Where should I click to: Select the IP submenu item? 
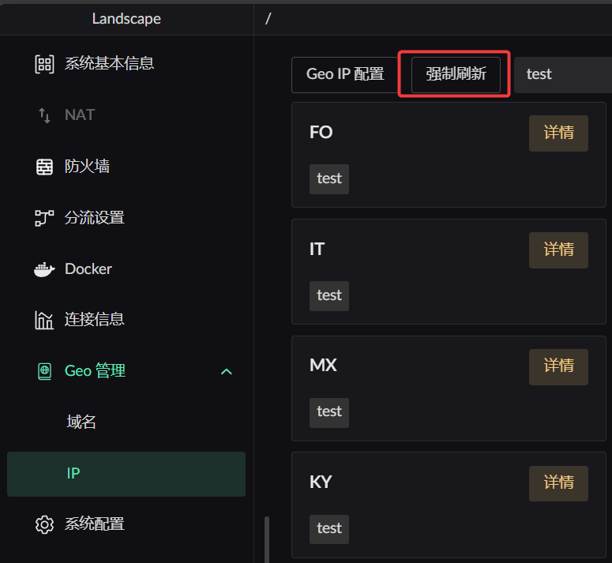[x=126, y=474]
